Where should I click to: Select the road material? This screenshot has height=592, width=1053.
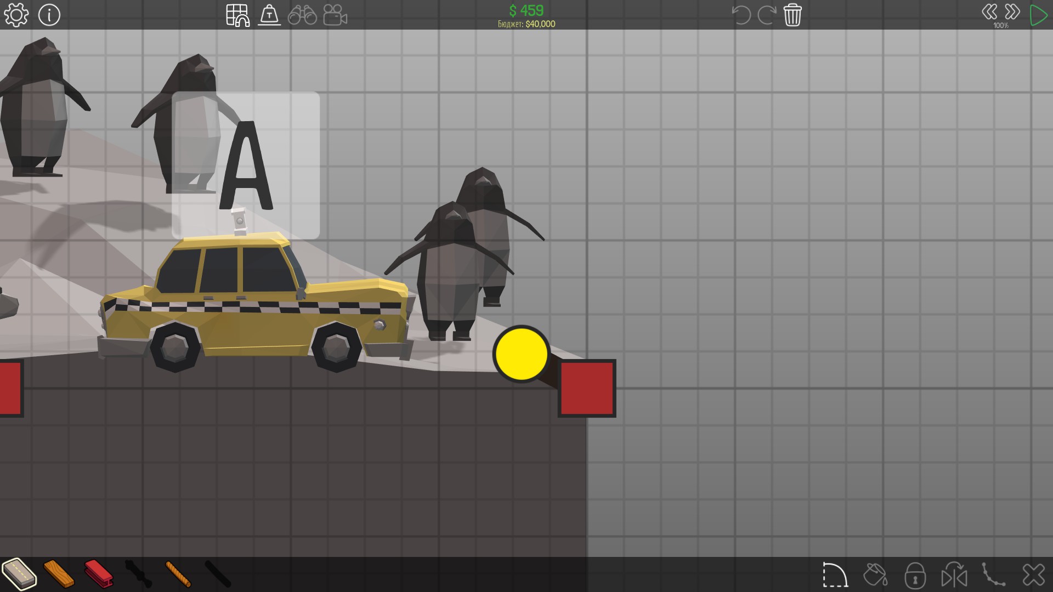[19, 574]
